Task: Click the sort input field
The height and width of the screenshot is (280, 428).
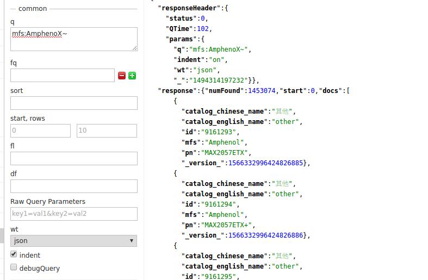Action: [73, 103]
